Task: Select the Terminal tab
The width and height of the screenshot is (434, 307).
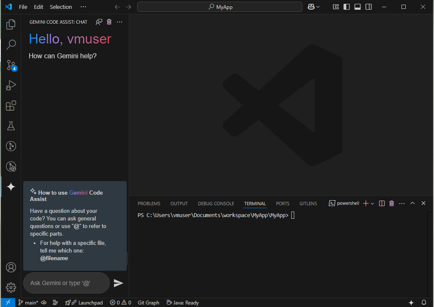Action: (x=255, y=204)
